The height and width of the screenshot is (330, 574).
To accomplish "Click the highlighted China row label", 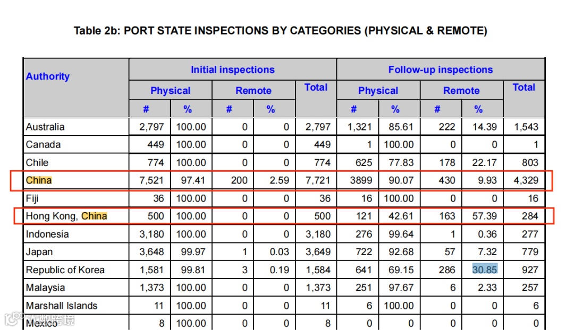I will (39, 180).
